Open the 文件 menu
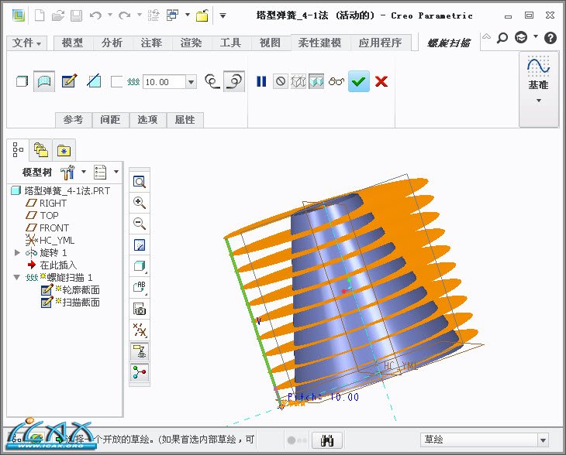 pos(26,43)
